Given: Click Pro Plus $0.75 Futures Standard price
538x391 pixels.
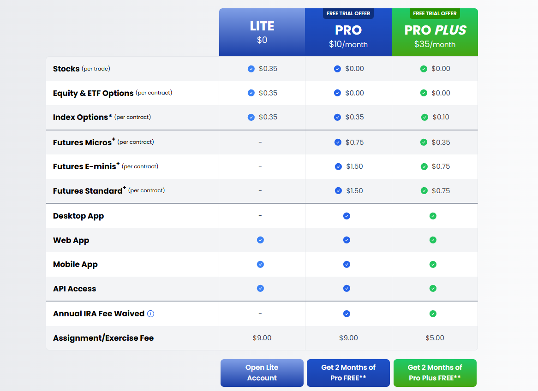Looking at the screenshot, I should 441,191.
